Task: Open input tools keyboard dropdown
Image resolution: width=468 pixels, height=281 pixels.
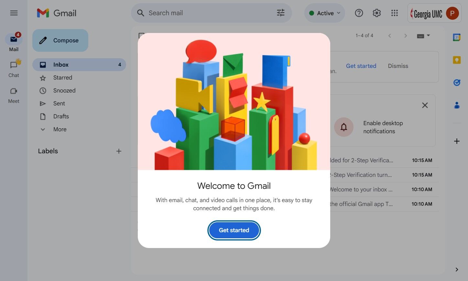Action: (x=423, y=36)
